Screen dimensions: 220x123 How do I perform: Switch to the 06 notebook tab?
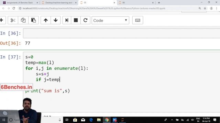[136, 3]
